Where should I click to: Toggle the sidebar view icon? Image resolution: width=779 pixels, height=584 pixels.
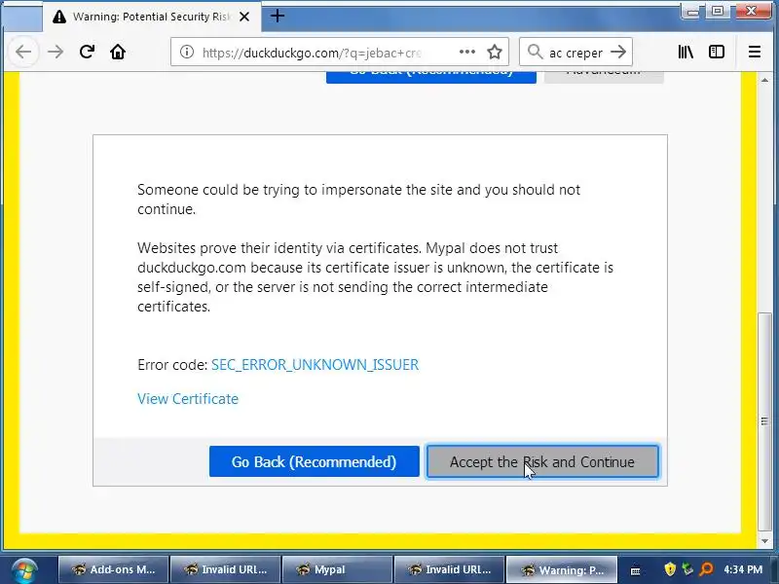pyautogui.click(x=717, y=52)
